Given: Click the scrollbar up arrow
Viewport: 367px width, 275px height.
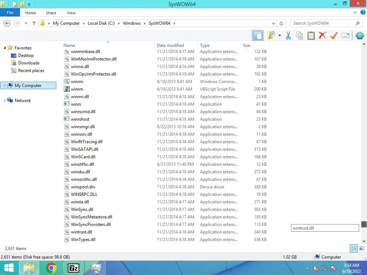Looking at the screenshot, I should pos(364,44).
